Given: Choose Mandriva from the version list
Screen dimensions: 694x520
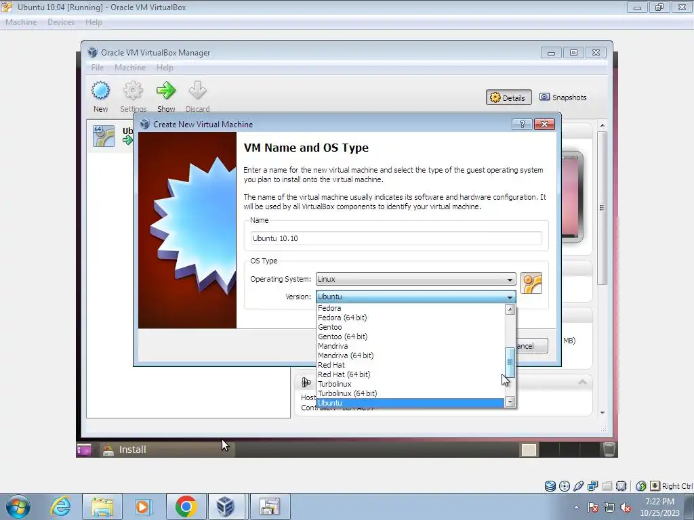Looking at the screenshot, I should 410,346.
